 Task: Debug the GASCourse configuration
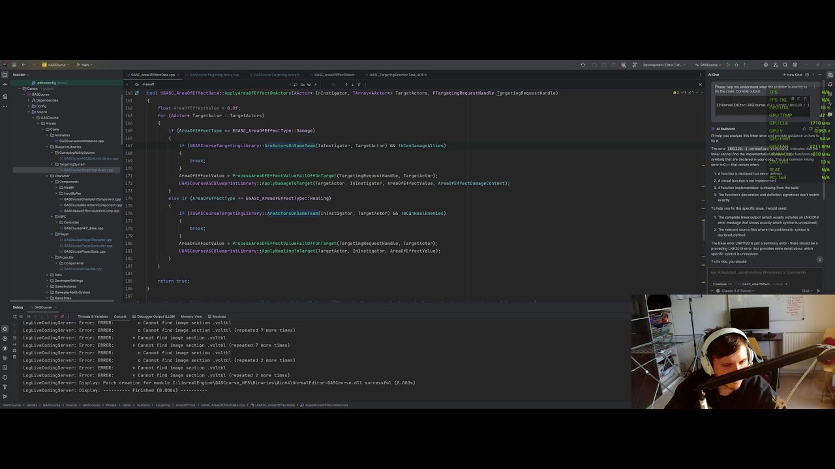pos(736,64)
